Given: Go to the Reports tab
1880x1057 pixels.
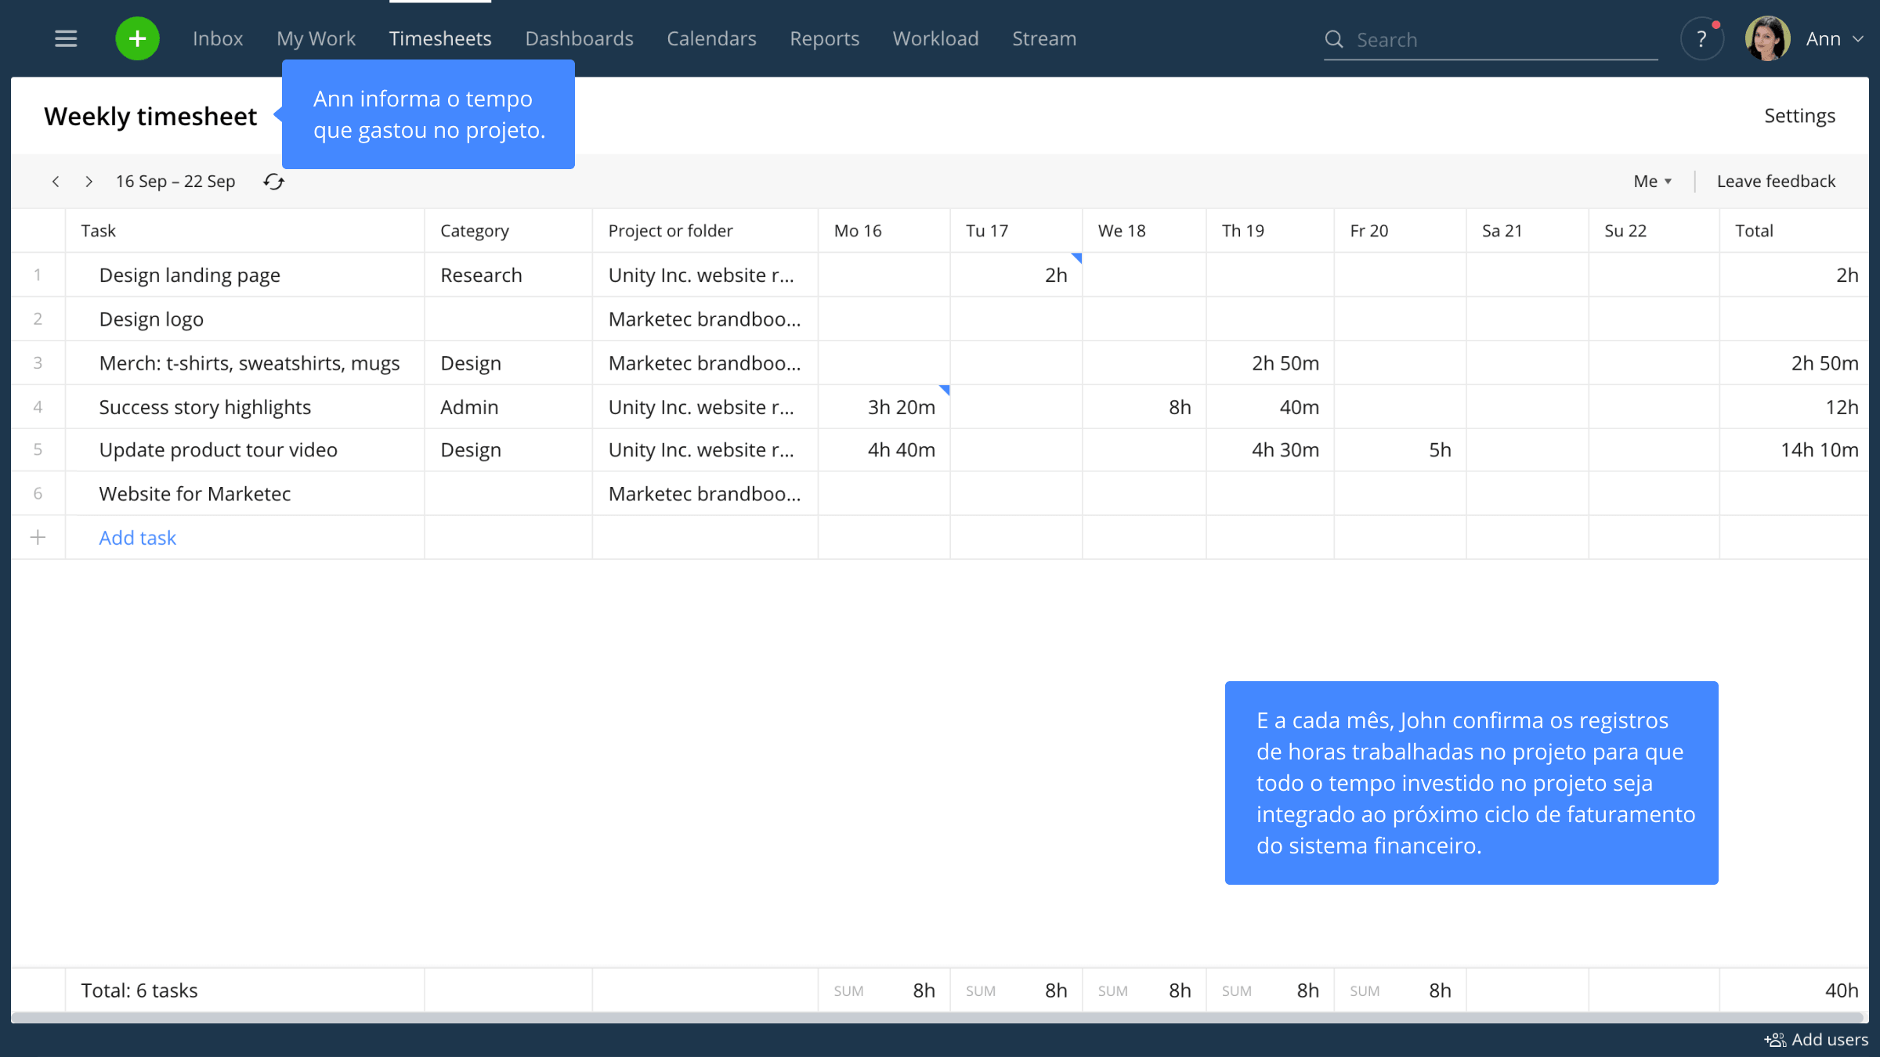Looking at the screenshot, I should tap(824, 38).
